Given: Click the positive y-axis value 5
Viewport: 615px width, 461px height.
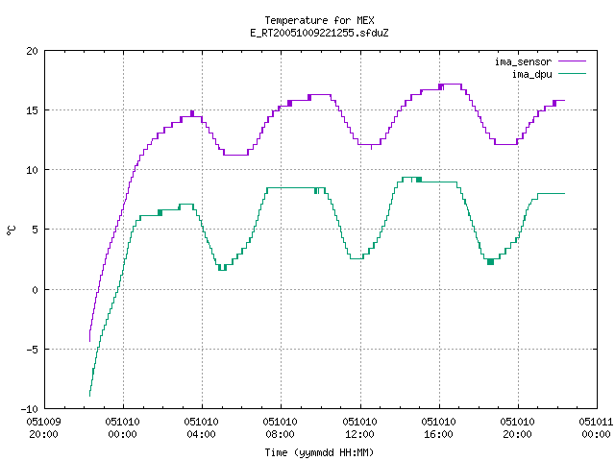Looking at the screenshot, I should [35, 230].
